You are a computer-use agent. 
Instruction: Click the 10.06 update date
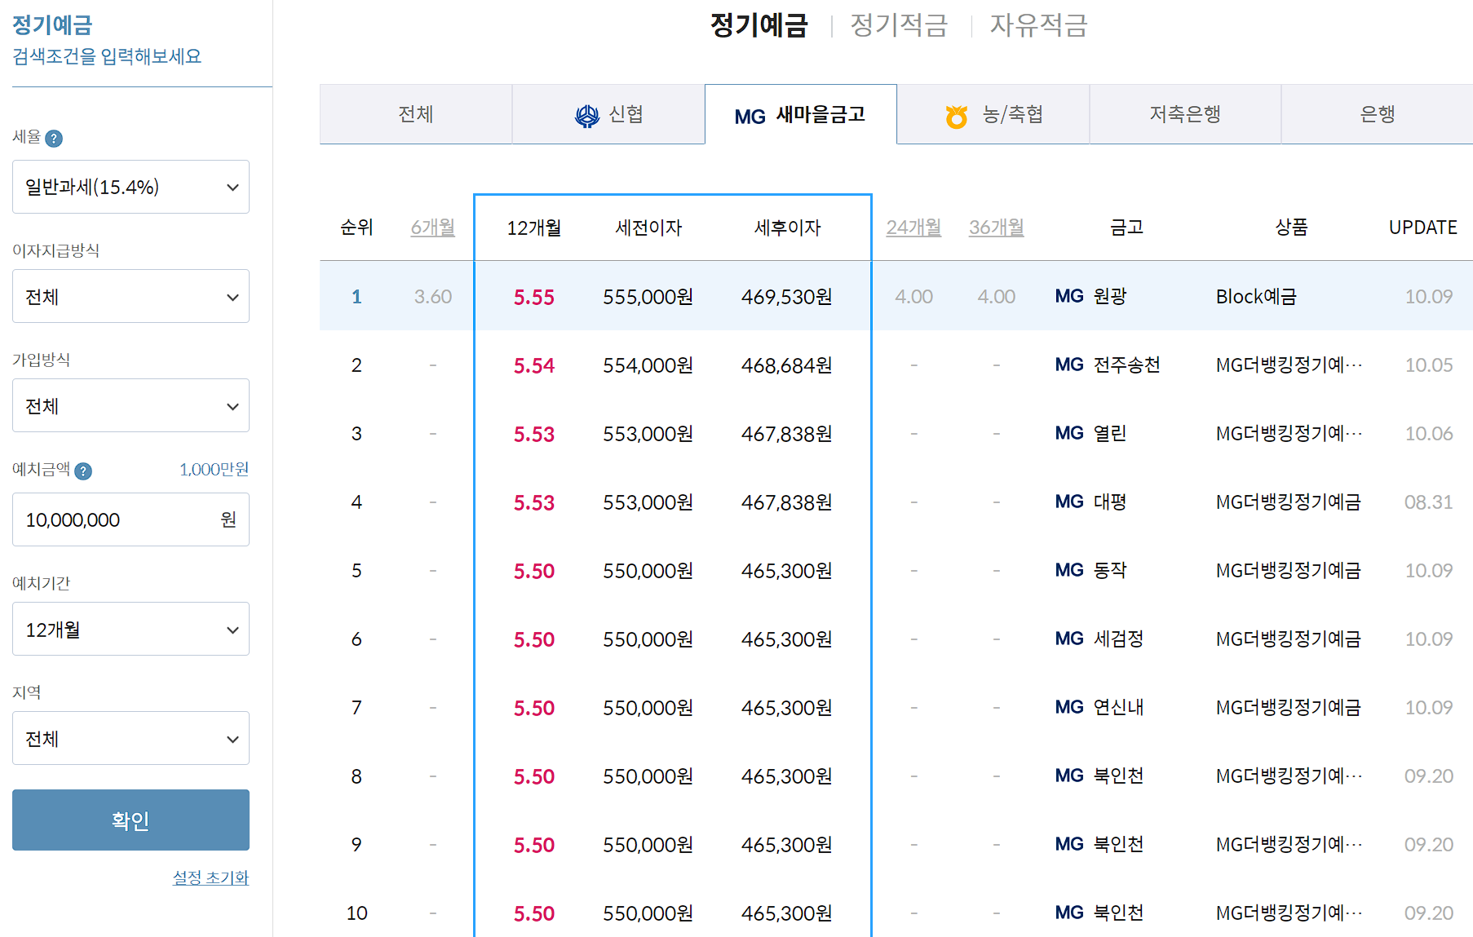click(x=1429, y=434)
